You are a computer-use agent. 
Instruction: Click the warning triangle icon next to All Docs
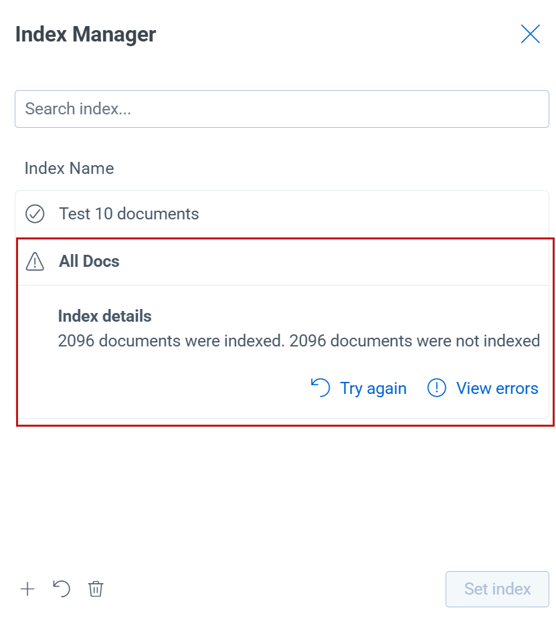click(x=34, y=262)
